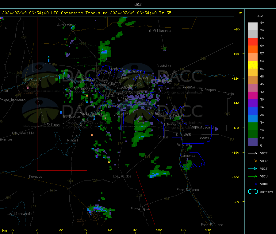Click the Pampa_Diamante location label
The height and width of the screenshot is (234, 276).
click(x=13, y=100)
